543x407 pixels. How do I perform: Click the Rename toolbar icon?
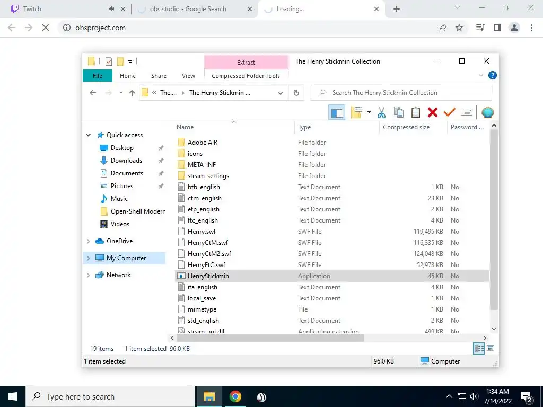467,112
